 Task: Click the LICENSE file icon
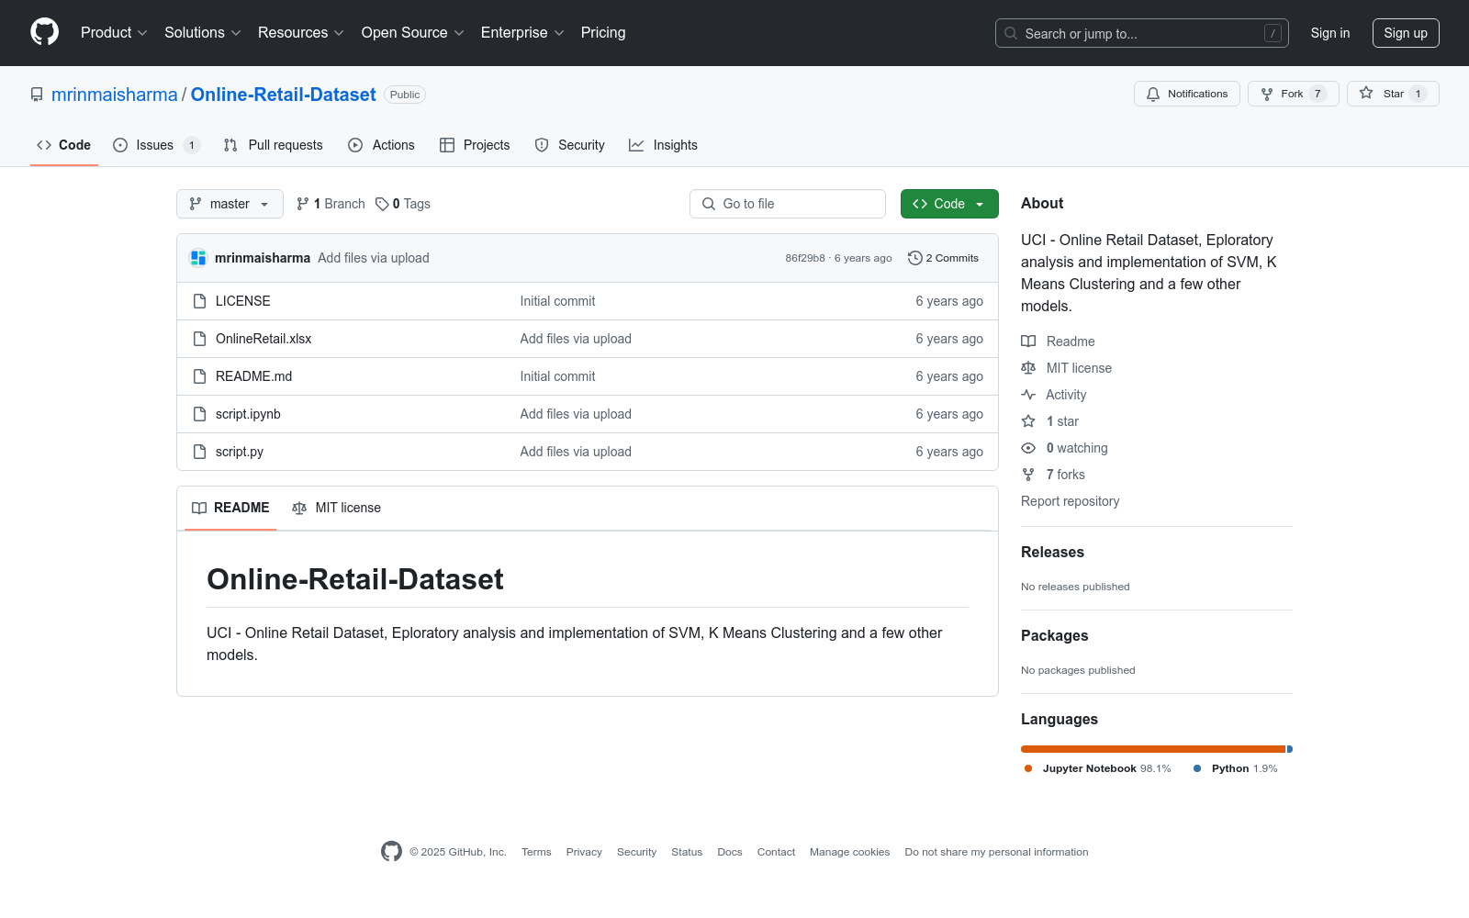(199, 301)
